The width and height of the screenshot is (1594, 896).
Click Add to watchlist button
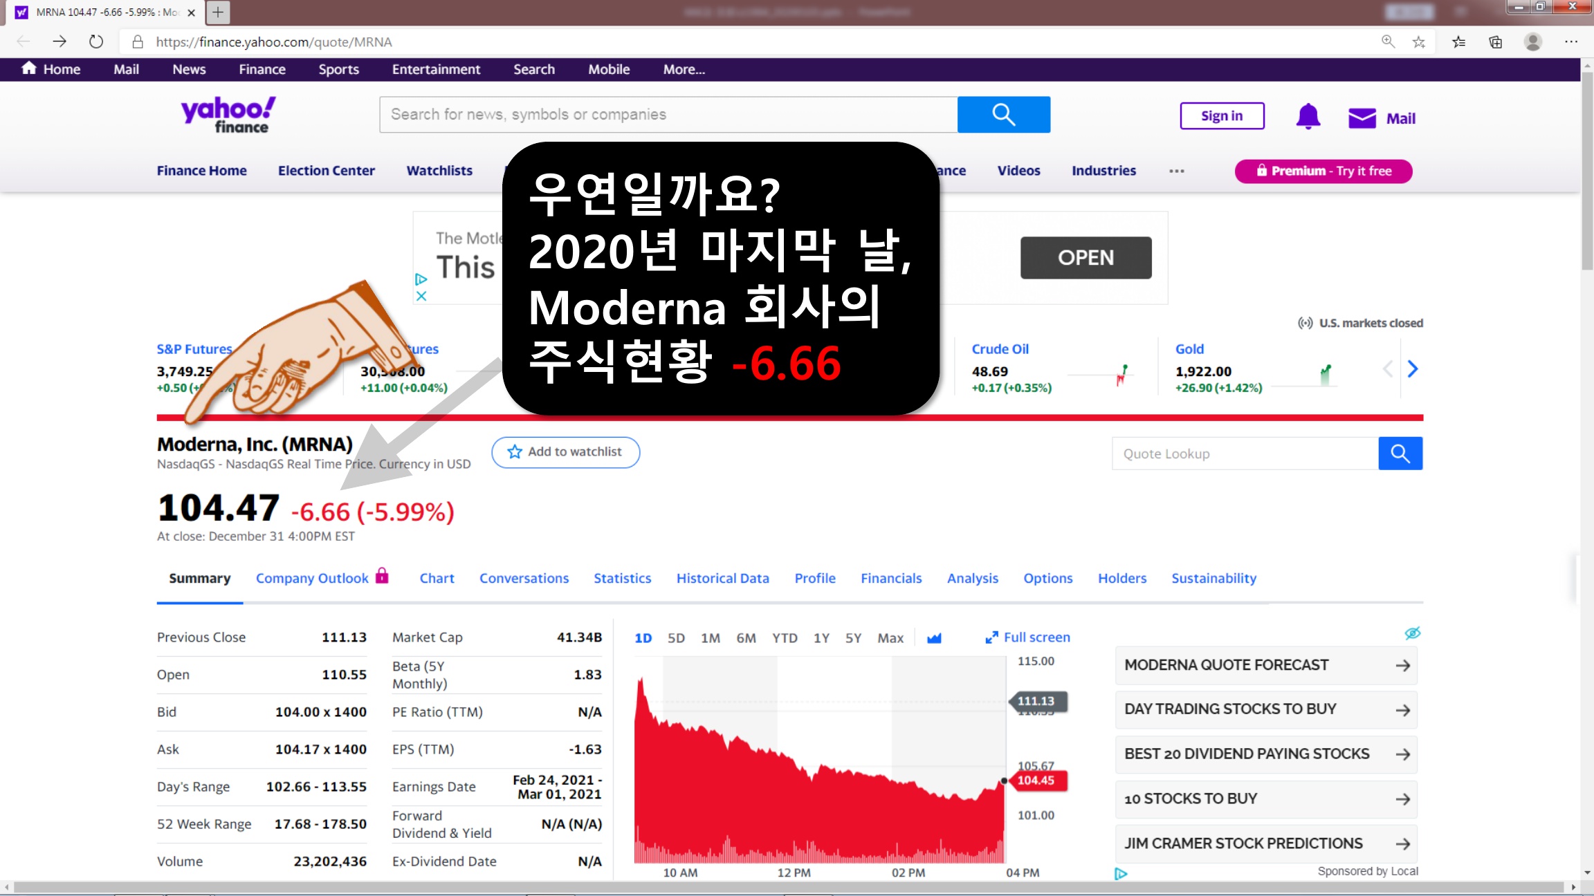pyautogui.click(x=565, y=452)
